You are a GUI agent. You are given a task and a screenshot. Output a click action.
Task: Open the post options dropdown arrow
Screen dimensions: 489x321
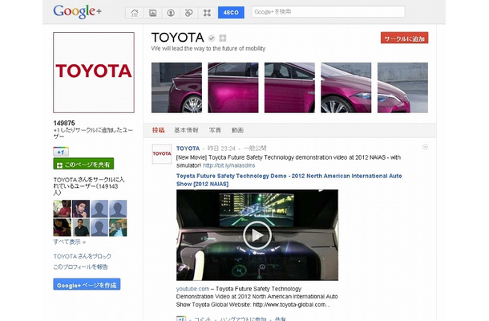425,147
